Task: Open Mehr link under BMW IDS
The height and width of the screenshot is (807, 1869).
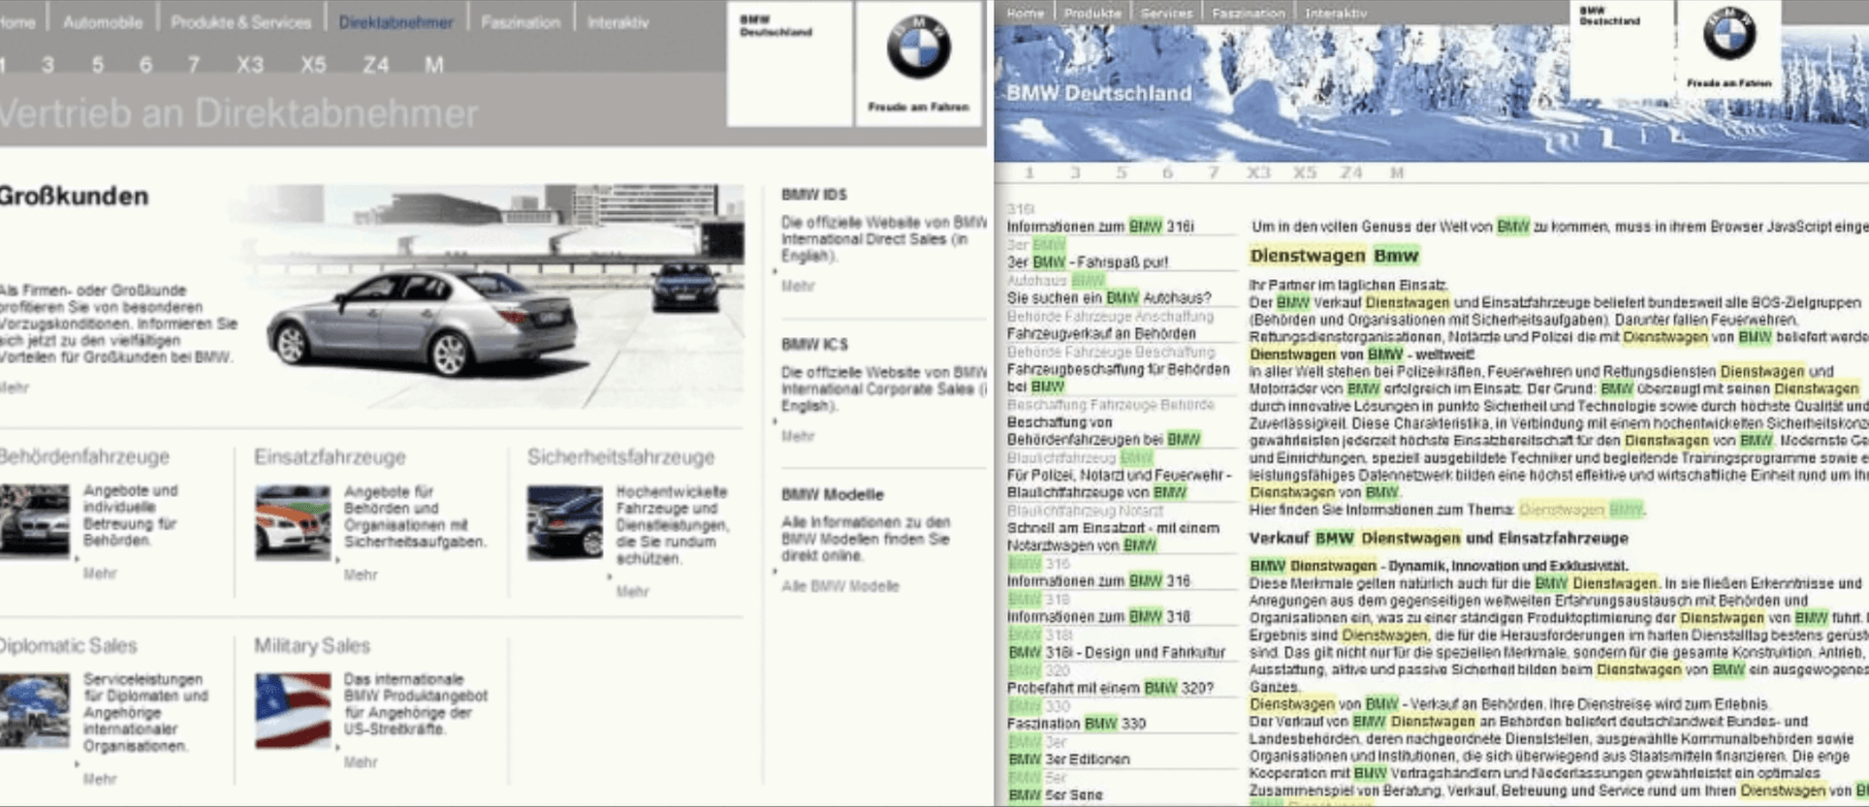Action: (x=798, y=286)
